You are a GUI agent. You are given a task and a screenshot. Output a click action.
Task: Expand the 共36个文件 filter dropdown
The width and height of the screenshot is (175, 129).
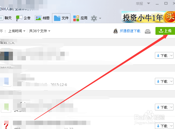pos(40,31)
